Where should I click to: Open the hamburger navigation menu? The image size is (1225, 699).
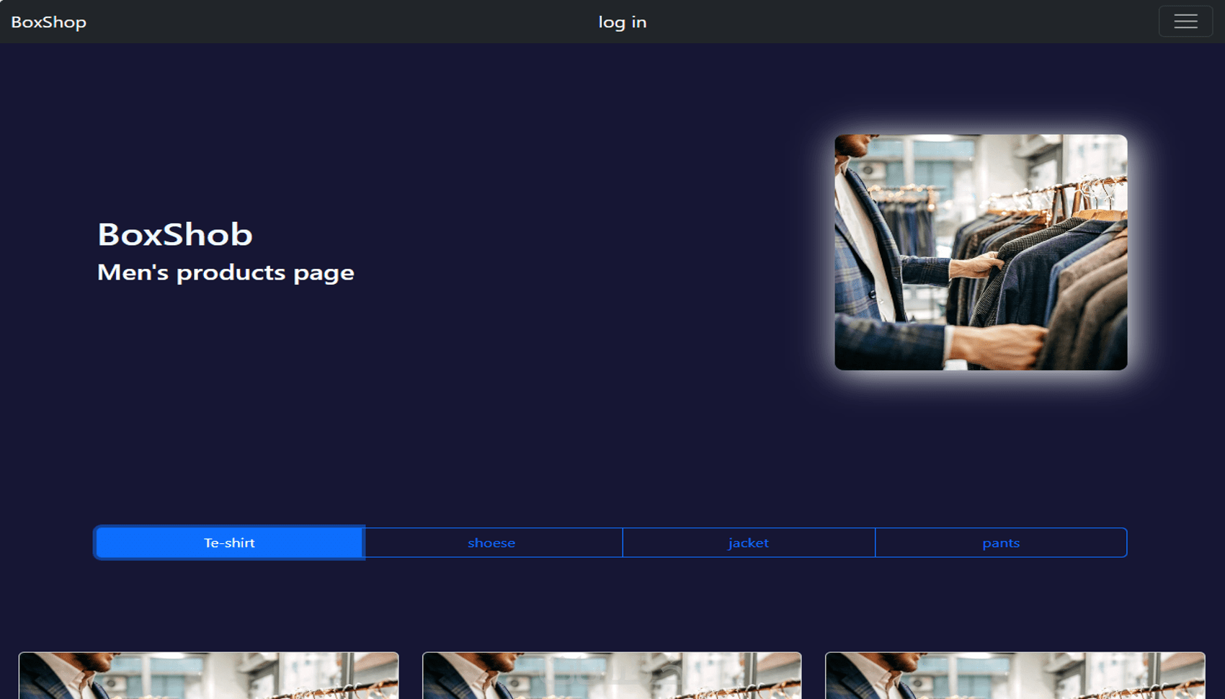point(1185,22)
